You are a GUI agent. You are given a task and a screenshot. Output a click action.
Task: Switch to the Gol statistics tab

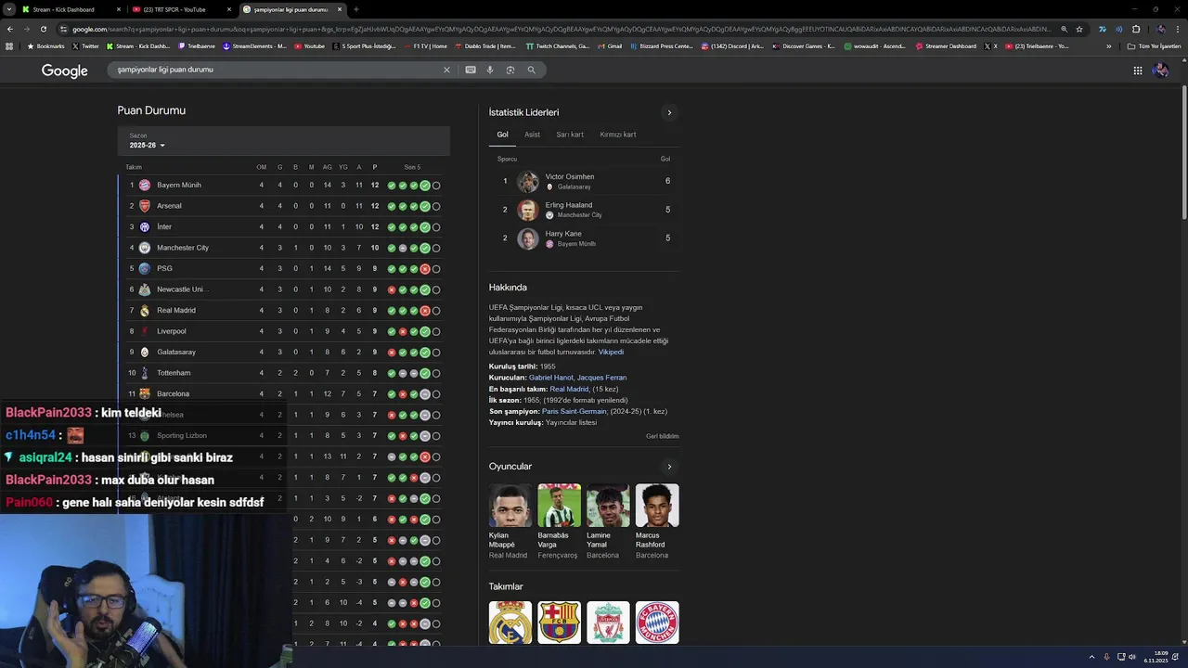[502, 135]
